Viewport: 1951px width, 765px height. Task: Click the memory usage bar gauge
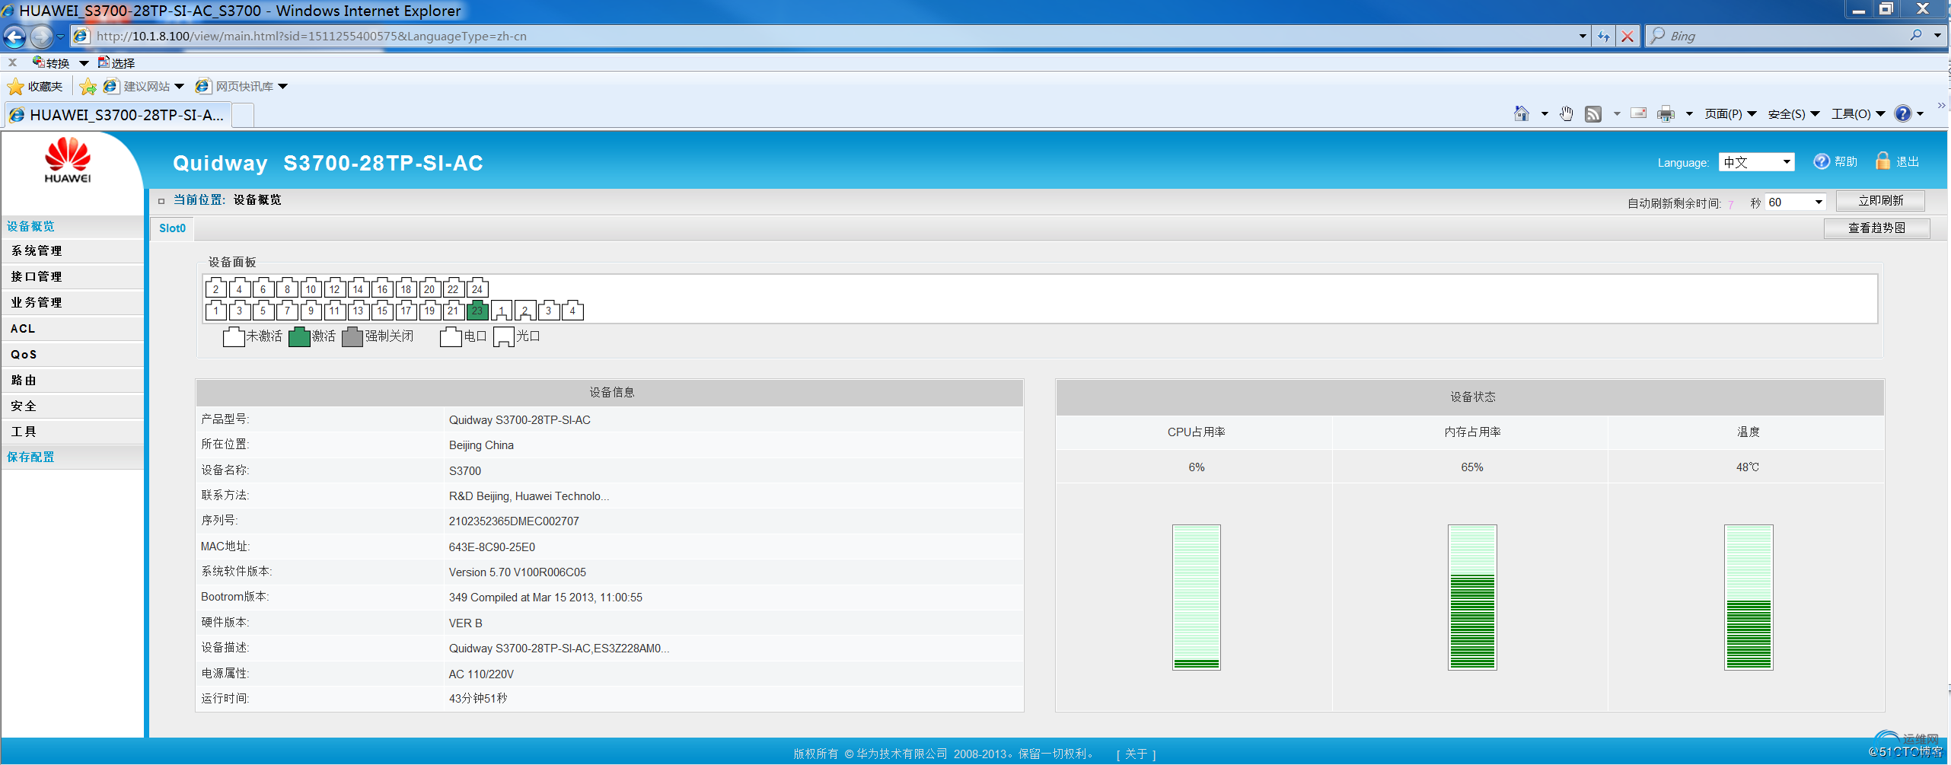tap(1472, 598)
